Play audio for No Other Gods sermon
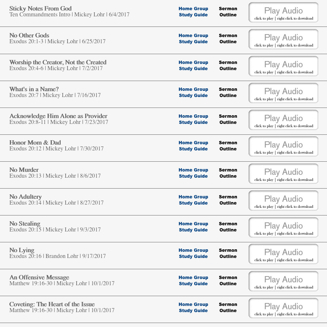The width and height of the screenshot is (327, 327). (x=283, y=40)
